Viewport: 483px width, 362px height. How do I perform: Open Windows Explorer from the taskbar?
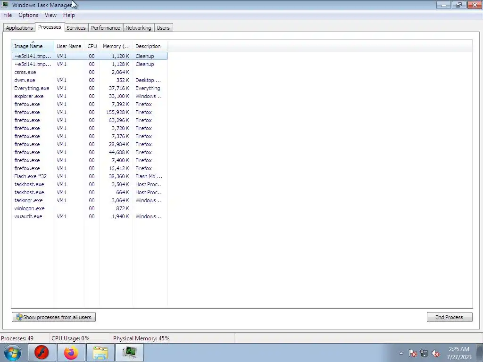pyautogui.click(x=100, y=353)
